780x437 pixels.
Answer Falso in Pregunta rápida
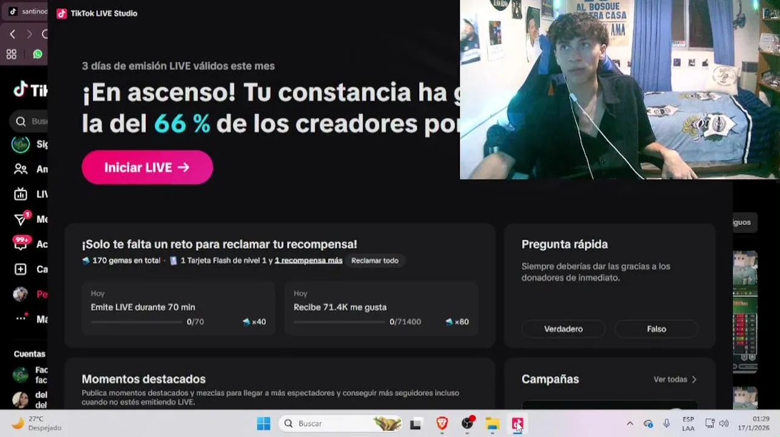pyautogui.click(x=656, y=329)
